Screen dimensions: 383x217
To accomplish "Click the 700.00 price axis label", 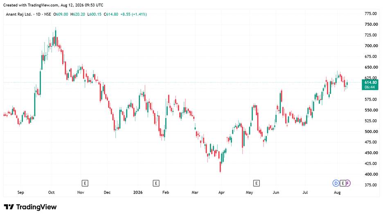I will (371, 46).
